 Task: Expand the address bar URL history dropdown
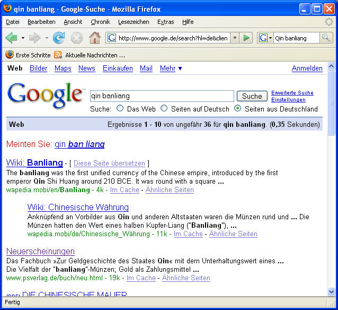point(235,38)
